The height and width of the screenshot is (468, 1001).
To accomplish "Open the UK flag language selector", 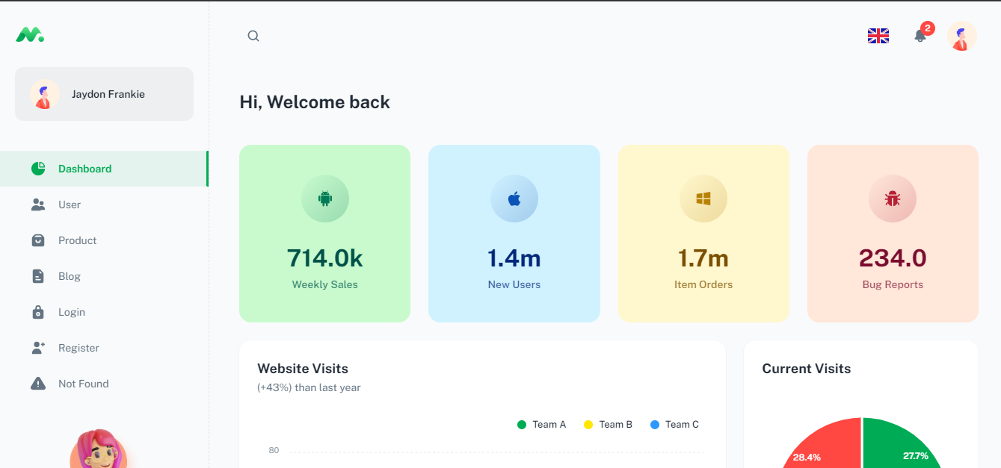I will click(878, 36).
